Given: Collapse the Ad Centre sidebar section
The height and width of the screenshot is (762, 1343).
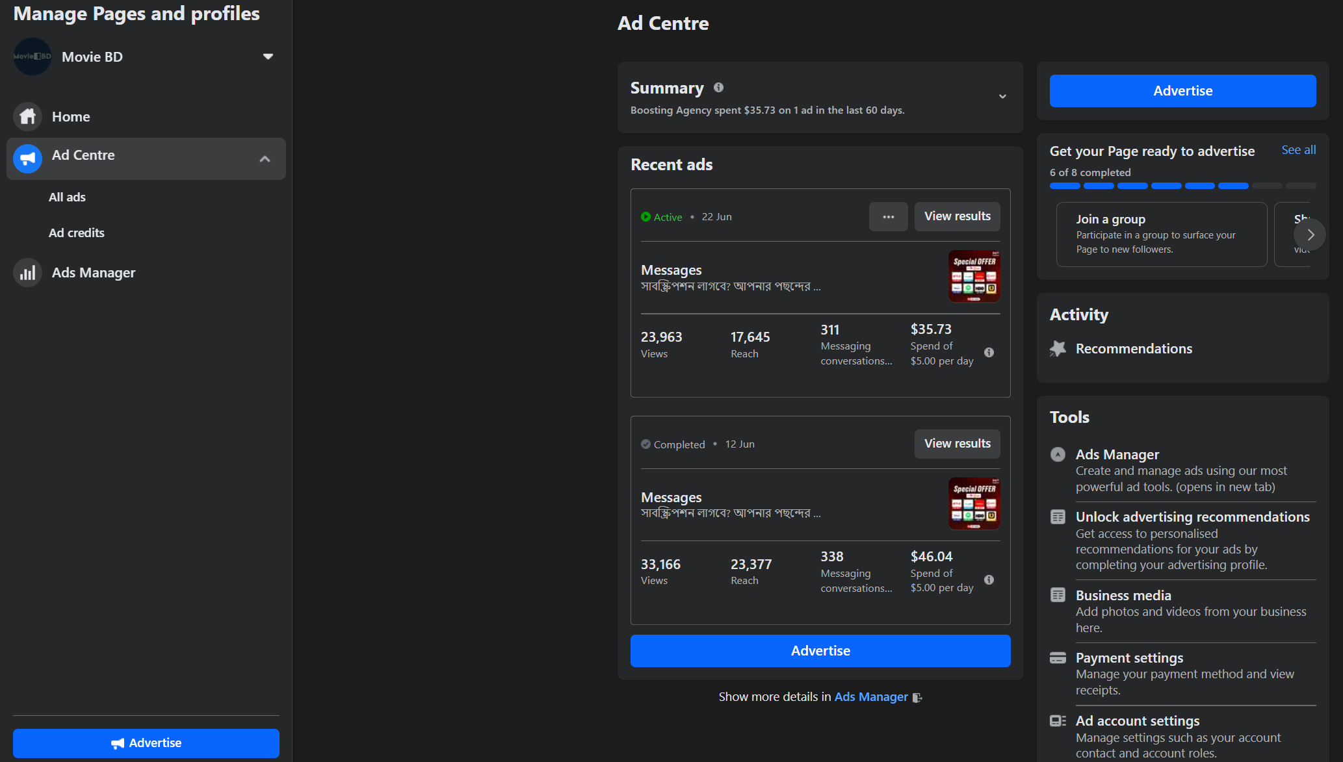Looking at the screenshot, I should coord(265,159).
